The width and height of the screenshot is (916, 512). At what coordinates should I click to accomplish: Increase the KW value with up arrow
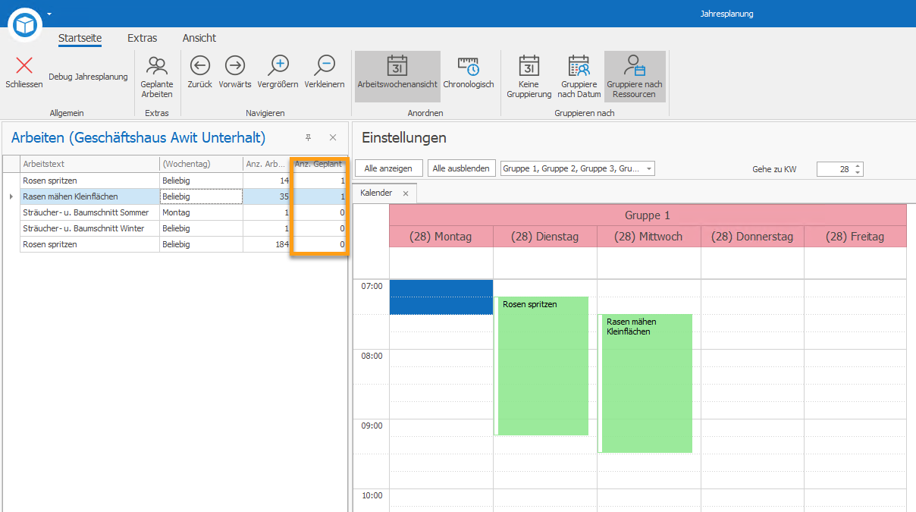tap(858, 165)
